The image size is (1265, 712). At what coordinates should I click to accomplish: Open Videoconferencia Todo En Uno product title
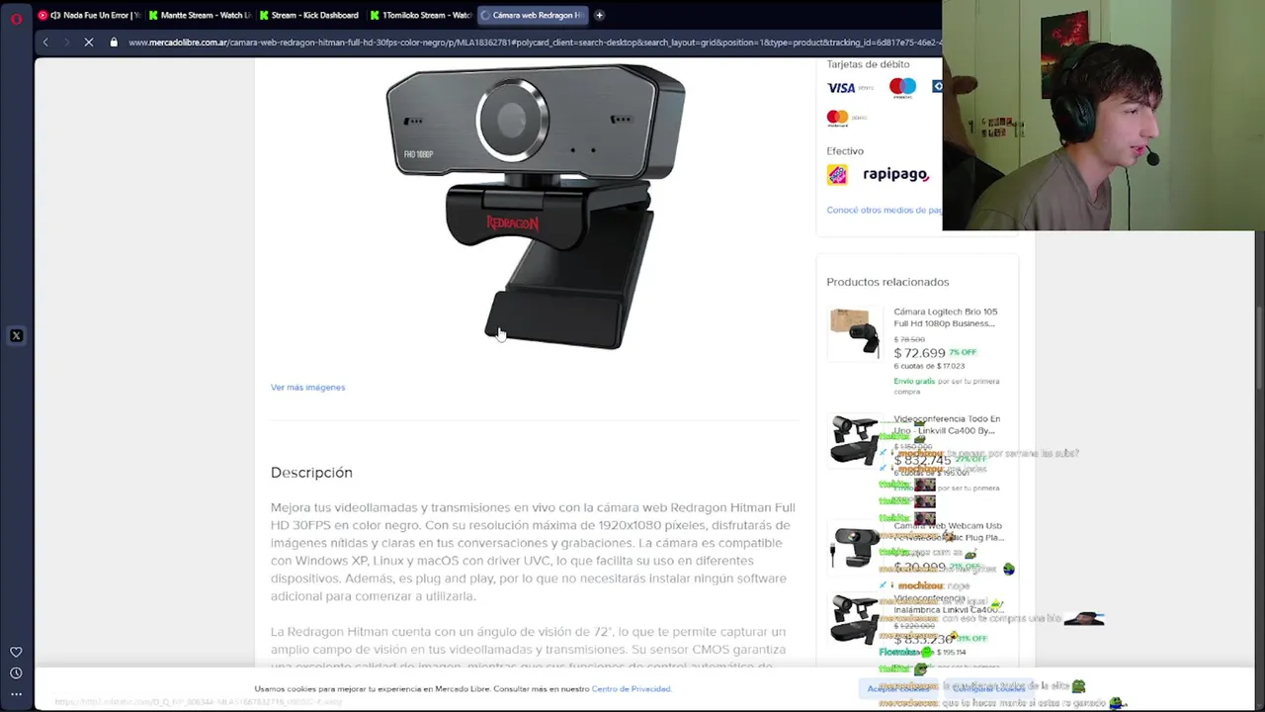(x=947, y=424)
